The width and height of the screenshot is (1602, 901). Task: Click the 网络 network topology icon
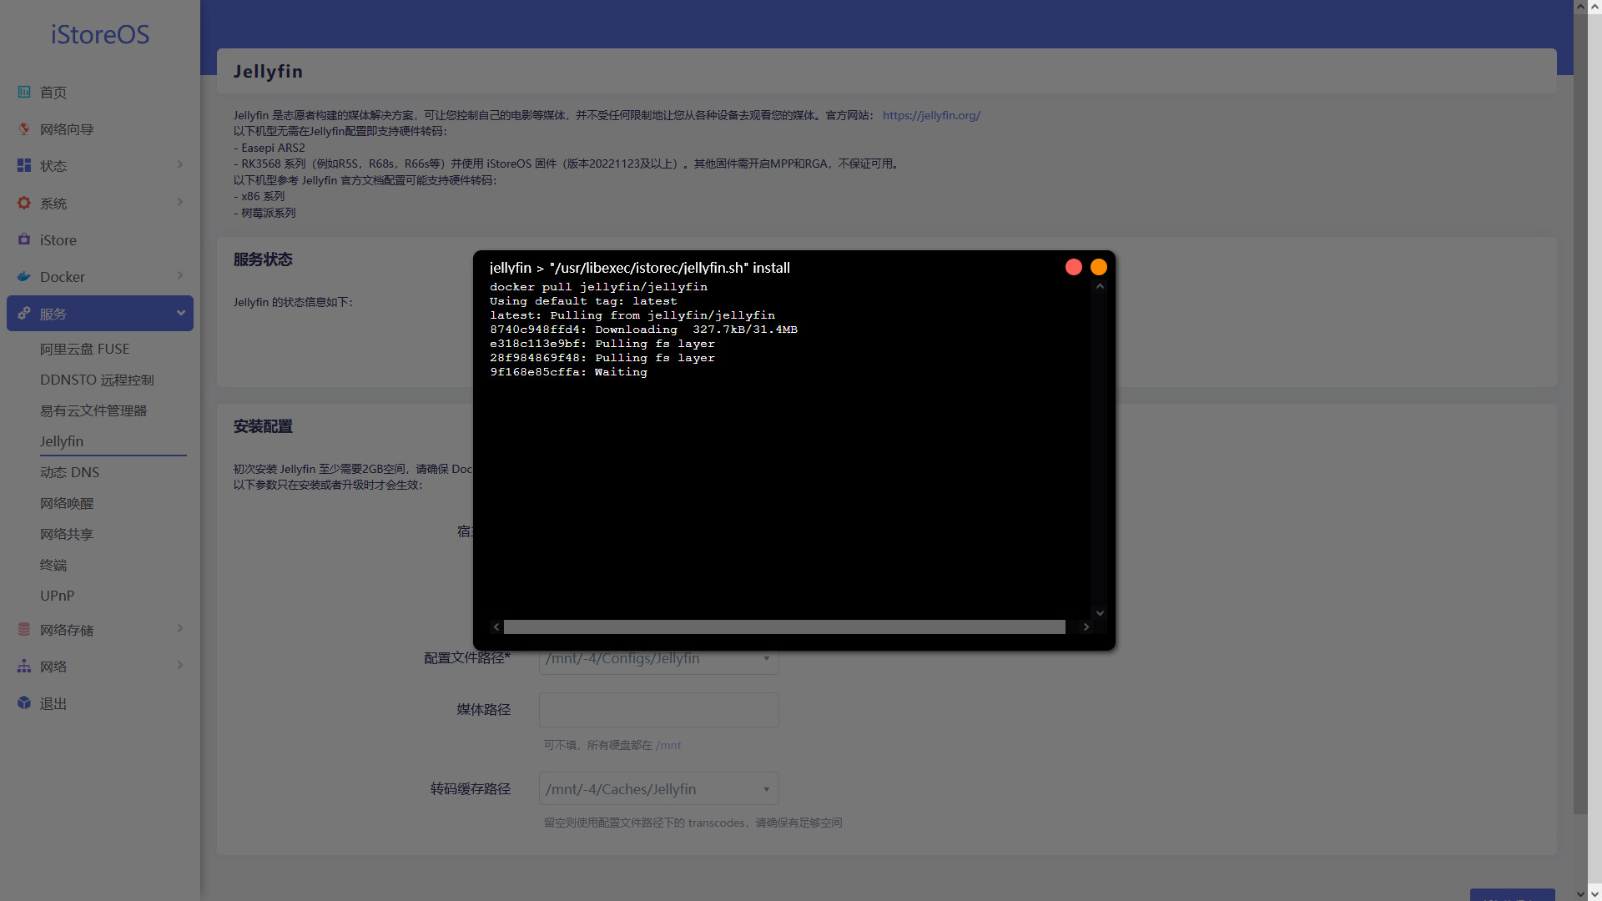pyautogui.click(x=24, y=666)
